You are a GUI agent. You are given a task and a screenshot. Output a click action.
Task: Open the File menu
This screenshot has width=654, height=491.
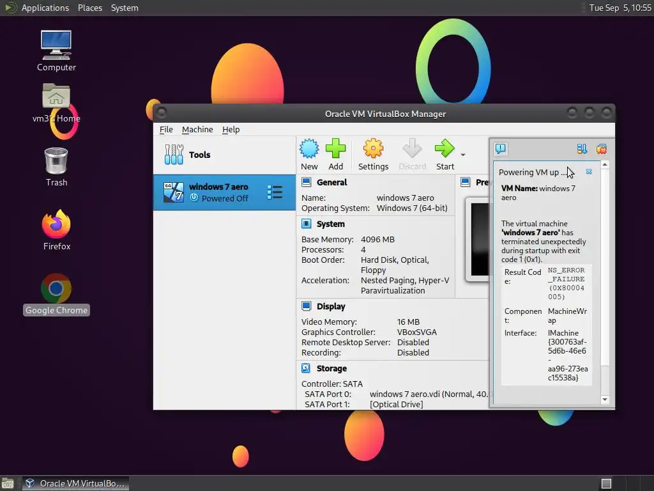[x=166, y=129]
